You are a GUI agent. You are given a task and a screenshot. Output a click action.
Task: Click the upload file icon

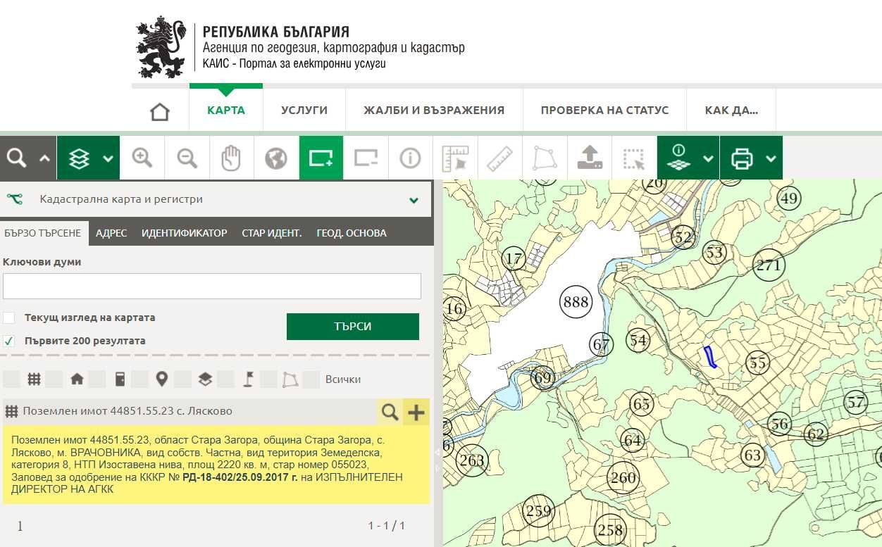pos(589,158)
